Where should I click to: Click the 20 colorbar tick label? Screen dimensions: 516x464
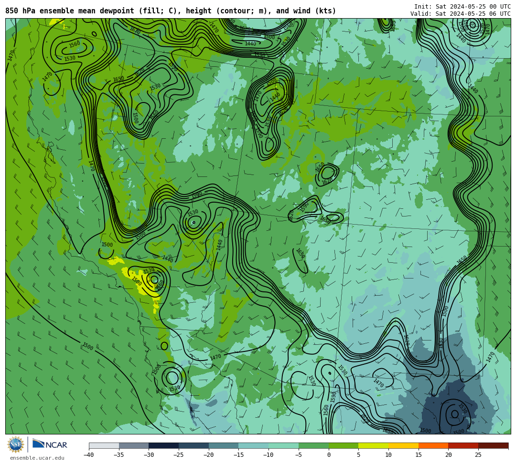click(x=449, y=455)
